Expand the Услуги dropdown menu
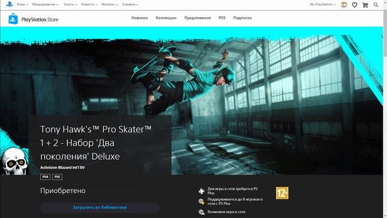The height and width of the screenshot is (218, 387). pos(70,4)
